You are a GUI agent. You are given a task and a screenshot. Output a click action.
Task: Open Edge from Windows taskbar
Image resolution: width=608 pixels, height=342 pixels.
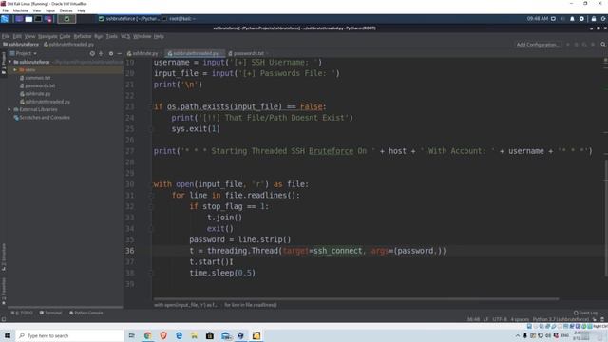(x=179, y=335)
